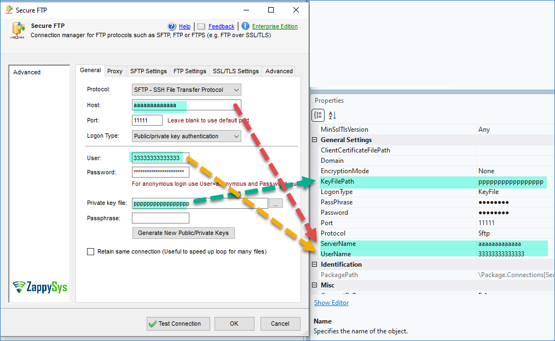Viewport: 555px width, 341px height.
Task: Open the FTP Settings tab
Action: 190,71
